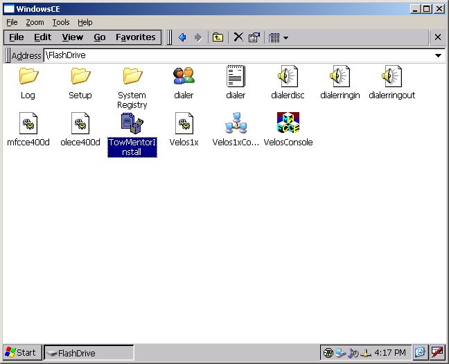
Task: Select the mfcce400d DLL file
Action: (x=28, y=129)
